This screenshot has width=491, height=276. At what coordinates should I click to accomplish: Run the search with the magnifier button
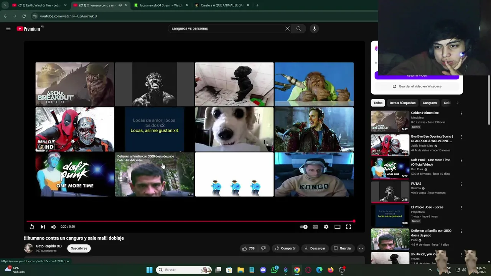tap(298, 28)
